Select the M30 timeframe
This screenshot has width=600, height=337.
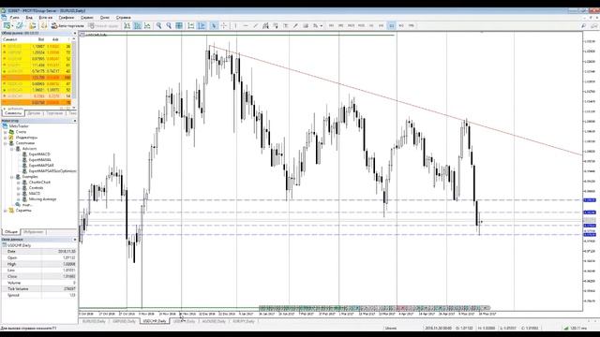[361, 25]
